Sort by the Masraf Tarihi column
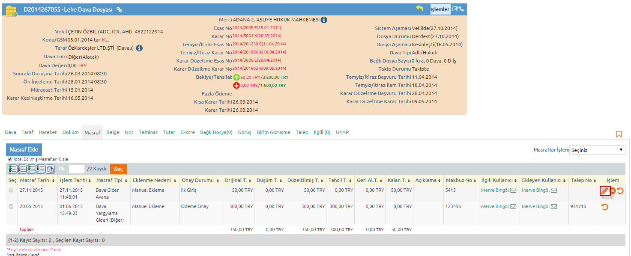Viewport: 631px width, 256px height. pyautogui.click(x=37, y=180)
